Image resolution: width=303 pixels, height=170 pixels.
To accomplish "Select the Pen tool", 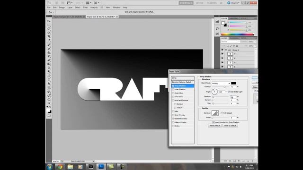I will (49, 76).
